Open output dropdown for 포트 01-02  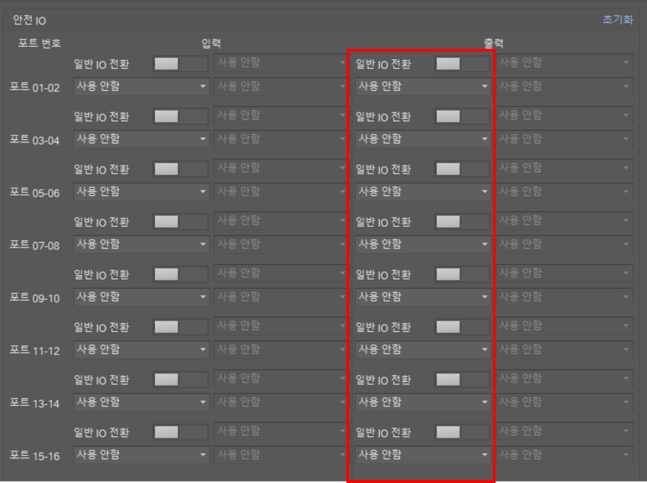[x=423, y=86]
